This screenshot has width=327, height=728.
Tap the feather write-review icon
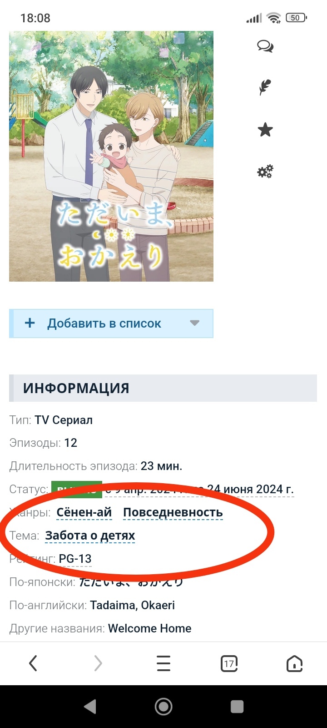tap(265, 87)
